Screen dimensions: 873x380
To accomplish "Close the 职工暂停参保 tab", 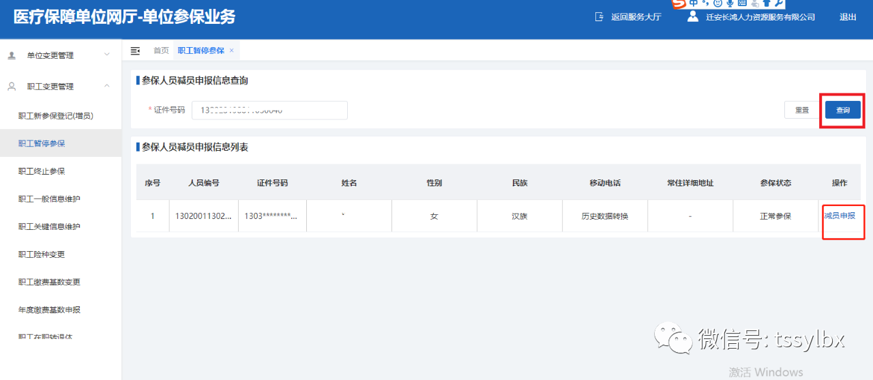I will pos(232,50).
